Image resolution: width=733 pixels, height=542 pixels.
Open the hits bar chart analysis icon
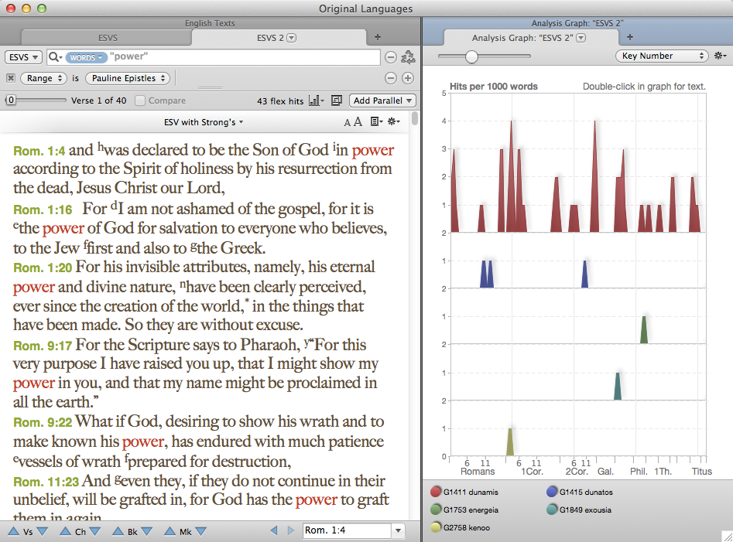316,101
